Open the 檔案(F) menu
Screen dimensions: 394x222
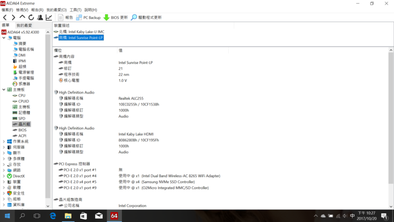(x=7, y=10)
